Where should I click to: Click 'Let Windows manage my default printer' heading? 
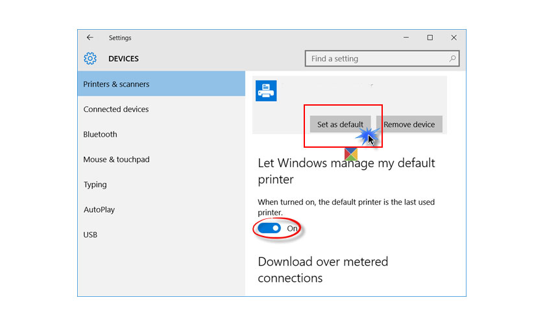coord(346,171)
